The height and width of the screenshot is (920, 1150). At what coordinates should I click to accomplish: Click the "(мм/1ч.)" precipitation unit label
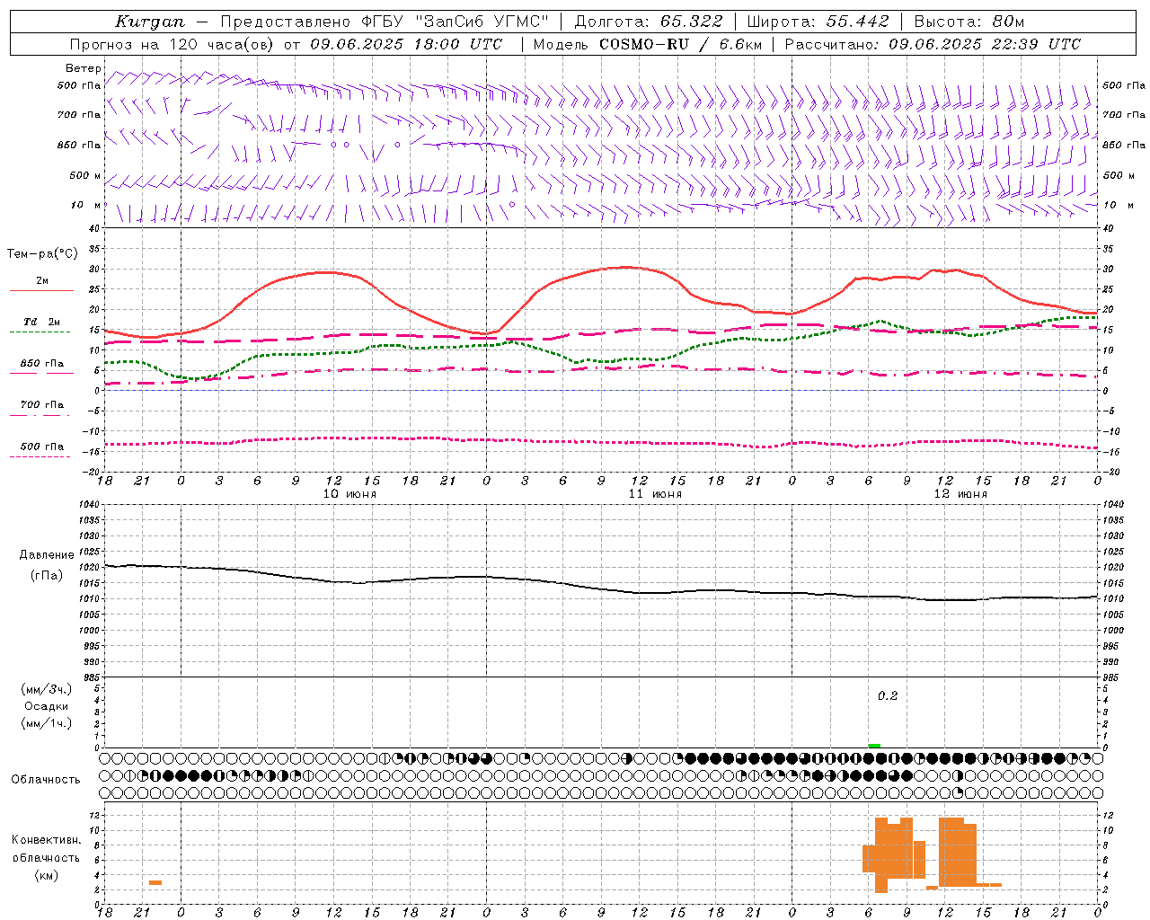[47, 723]
